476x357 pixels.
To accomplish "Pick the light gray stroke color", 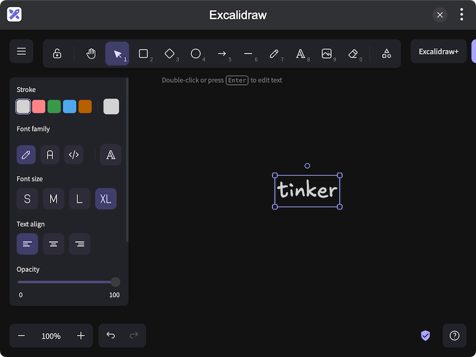I will [23, 107].
